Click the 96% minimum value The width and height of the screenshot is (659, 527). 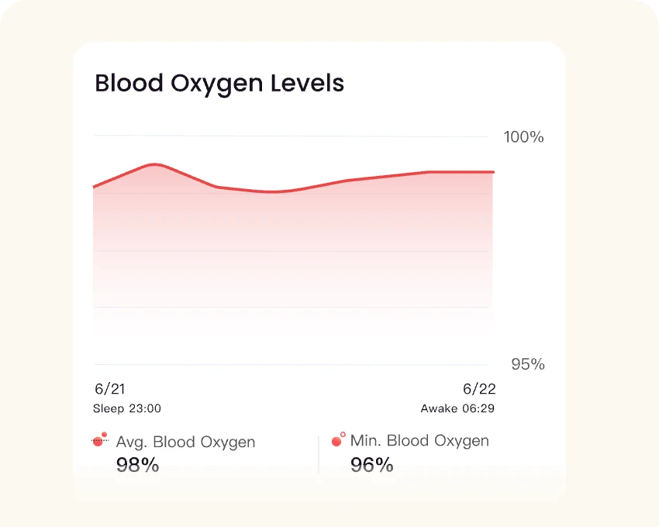click(x=371, y=465)
